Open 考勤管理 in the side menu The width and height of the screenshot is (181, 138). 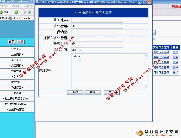coord(16,71)
